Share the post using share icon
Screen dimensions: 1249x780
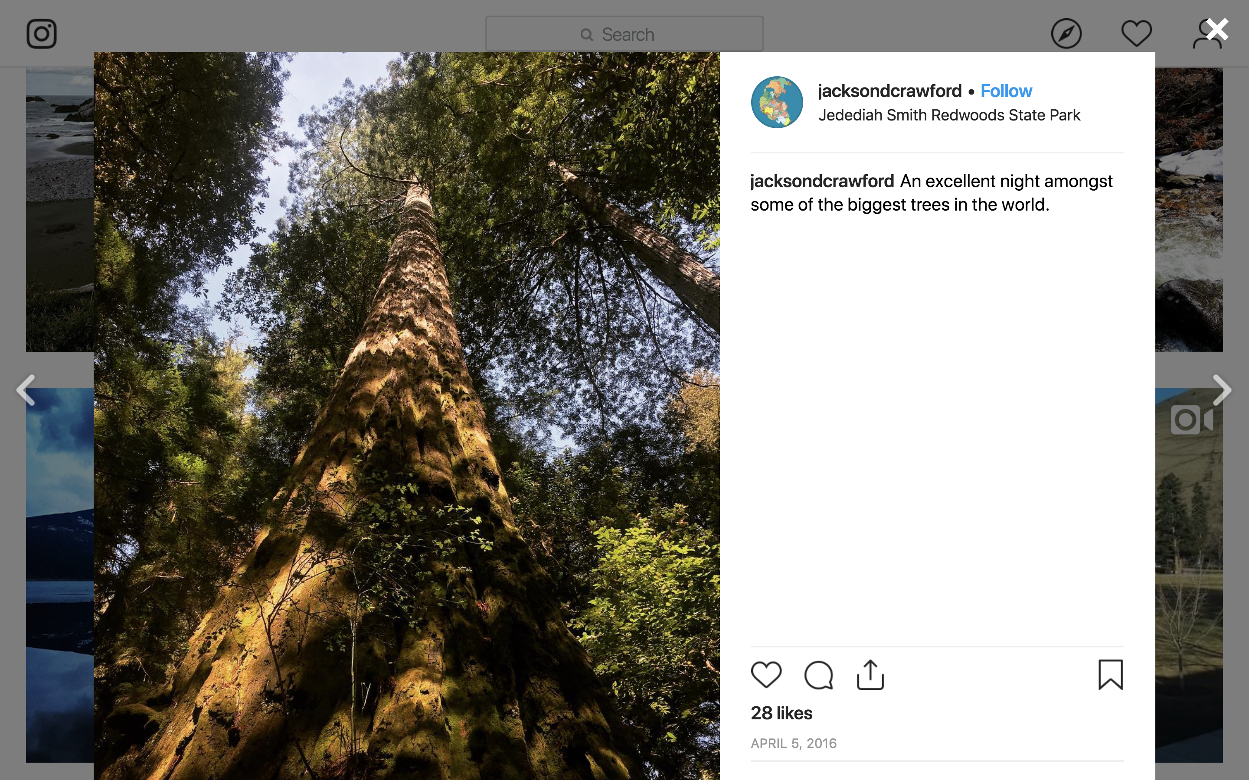[x=870, y=674]
